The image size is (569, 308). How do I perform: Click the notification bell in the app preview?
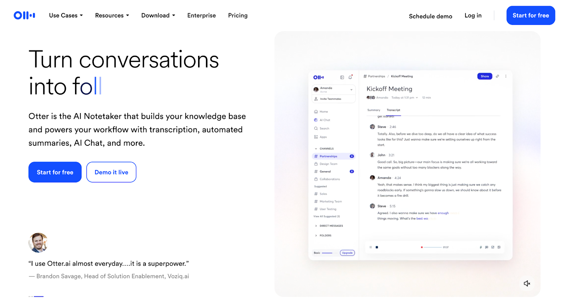tap(350, 77)
